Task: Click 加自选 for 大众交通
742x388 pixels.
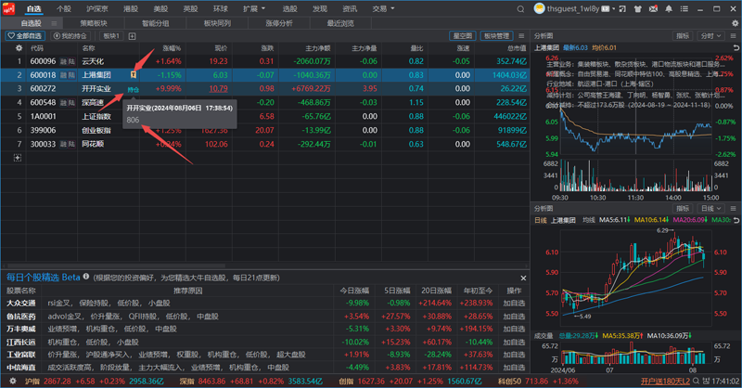Action: [x=514, y=304]
